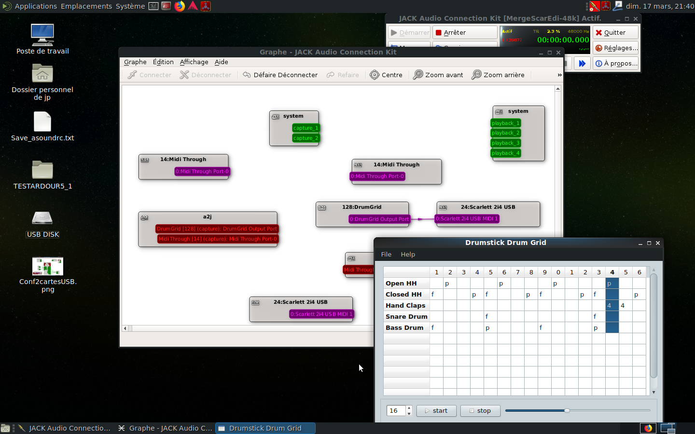Select the Closed HH row header
Viewport: 695px width, 434px height.
click(x=406, y=294)
